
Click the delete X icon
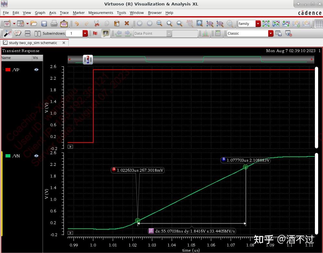coord(127,23)
